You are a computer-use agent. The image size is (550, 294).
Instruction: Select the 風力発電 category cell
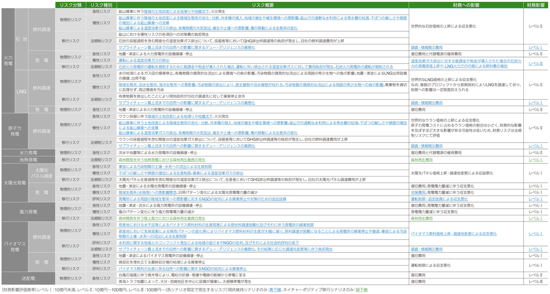tap(28, 212)
